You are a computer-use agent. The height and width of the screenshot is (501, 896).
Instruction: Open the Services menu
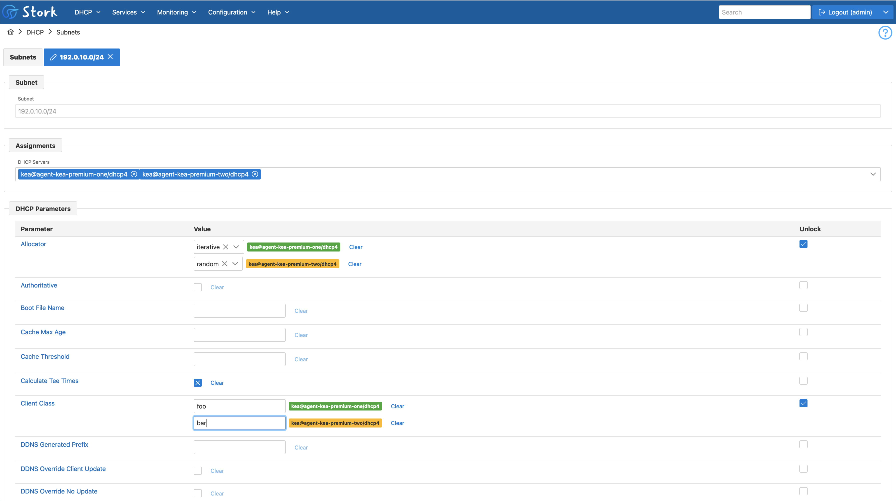(x=128, y=12)
